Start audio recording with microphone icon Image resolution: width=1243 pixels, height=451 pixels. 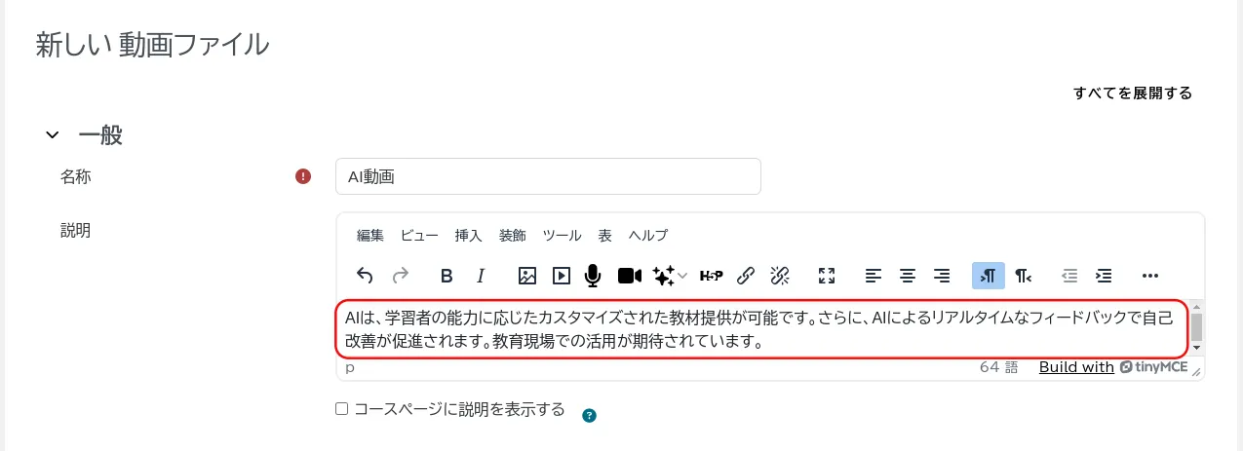tap(593, 276)
